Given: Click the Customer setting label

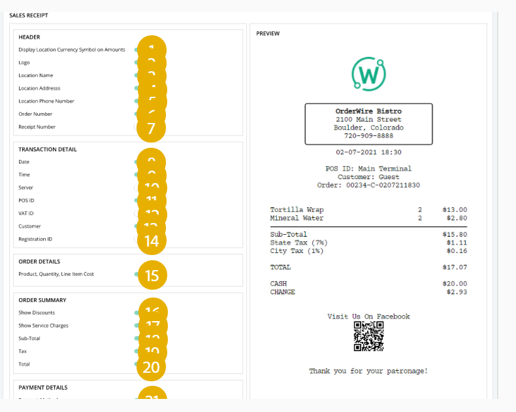Looking at the screenshot, I should click(x=29, y=226).
